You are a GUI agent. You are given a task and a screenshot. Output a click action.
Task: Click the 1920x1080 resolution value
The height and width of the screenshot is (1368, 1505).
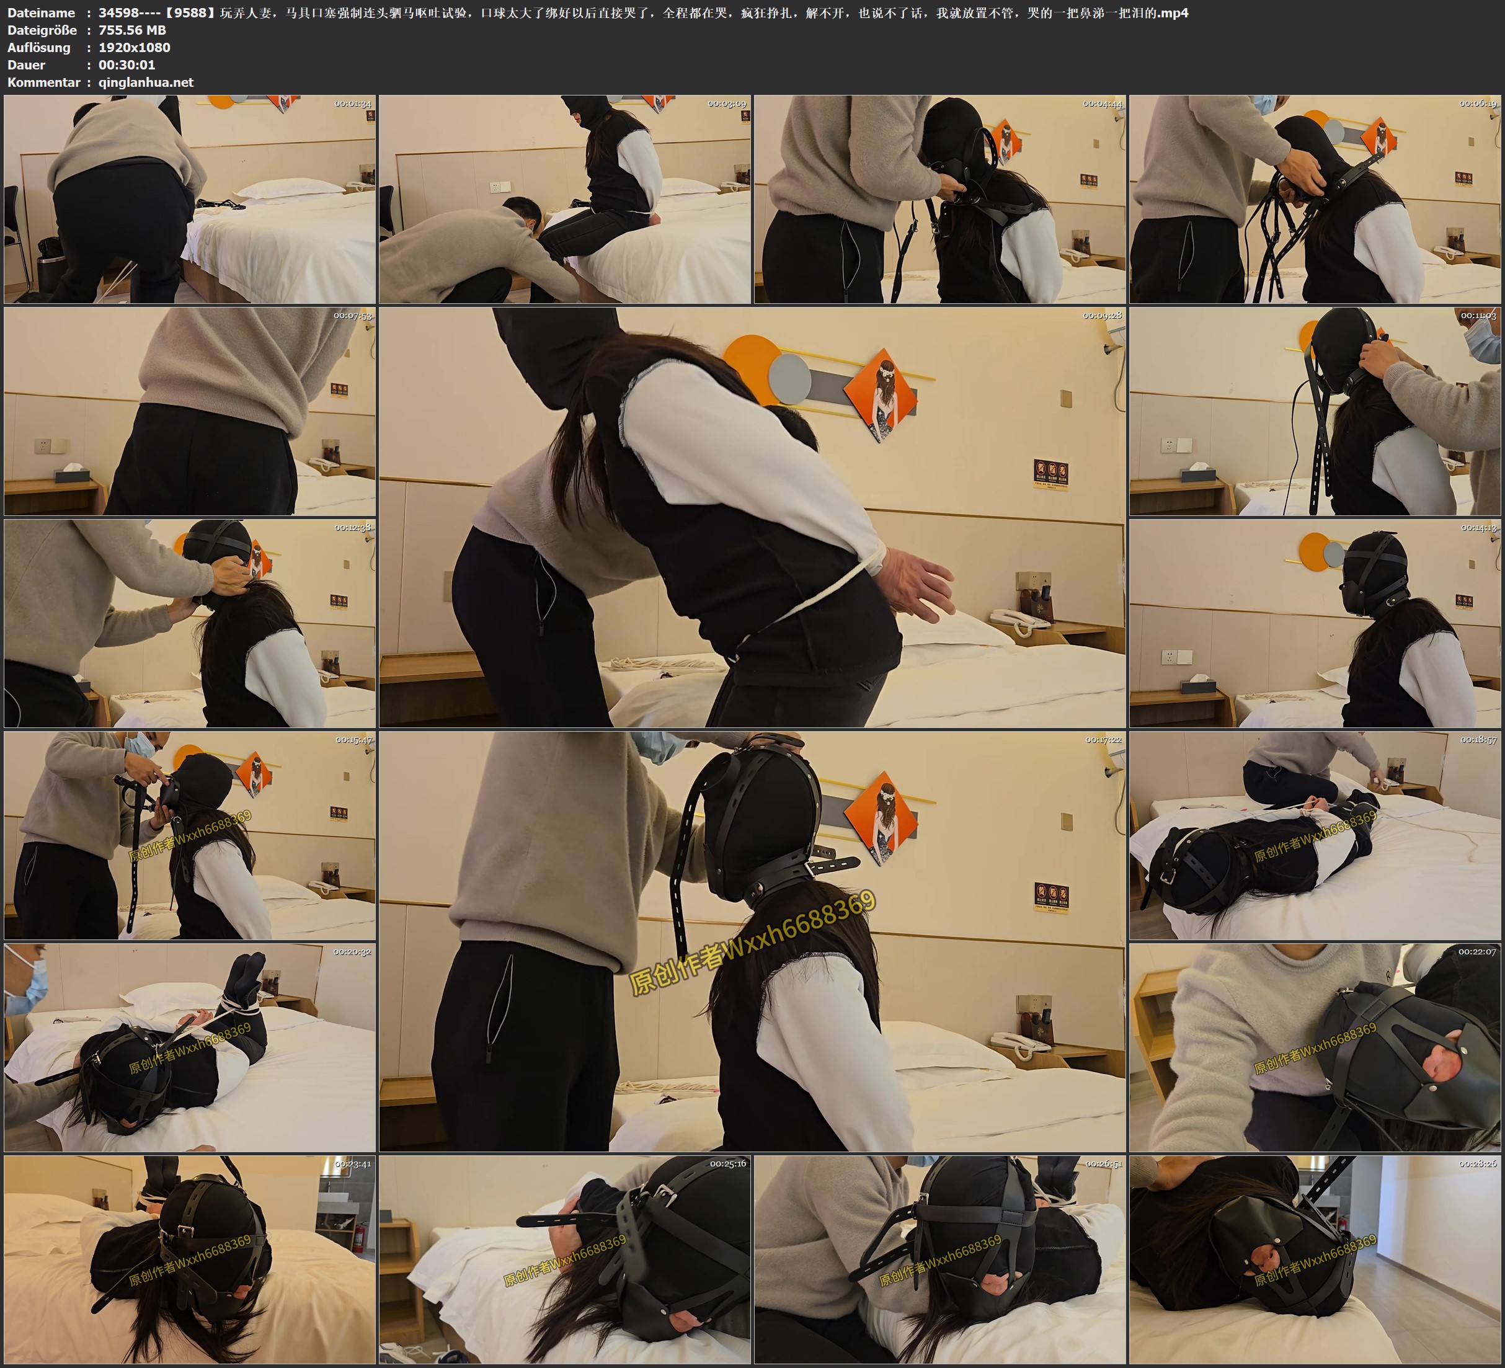[135, 47]
